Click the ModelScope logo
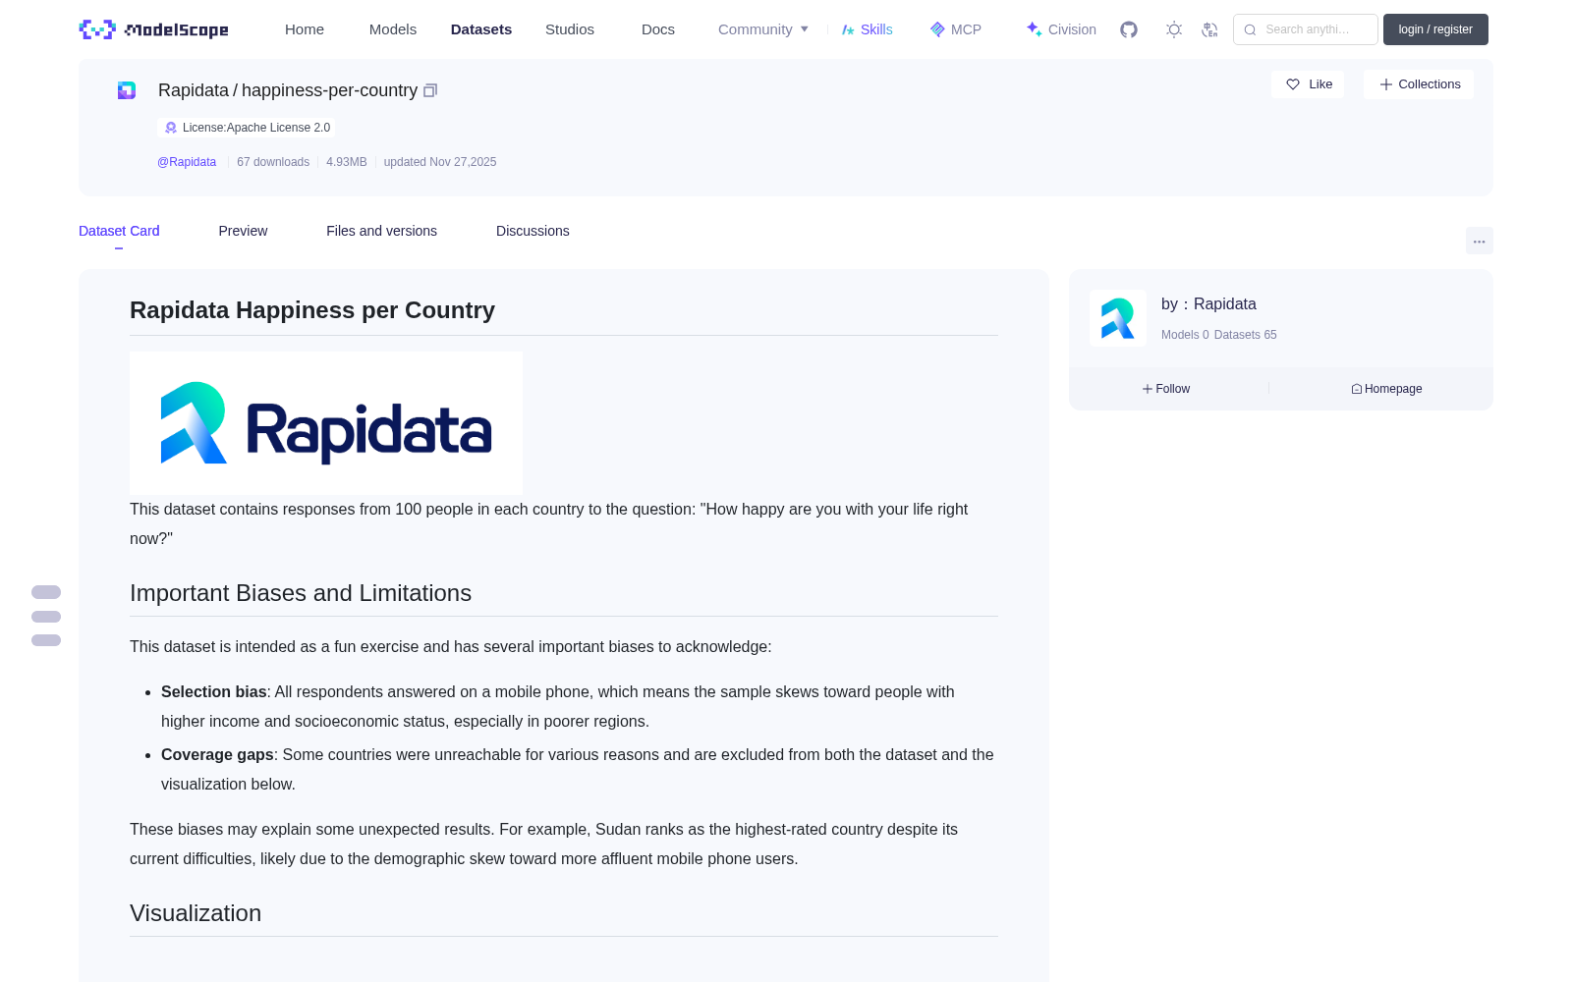The width and height of the screenshot is (1572, 982). [x=154, y=29]
